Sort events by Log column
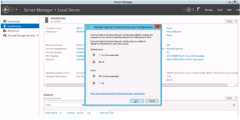 click(89, 113)
